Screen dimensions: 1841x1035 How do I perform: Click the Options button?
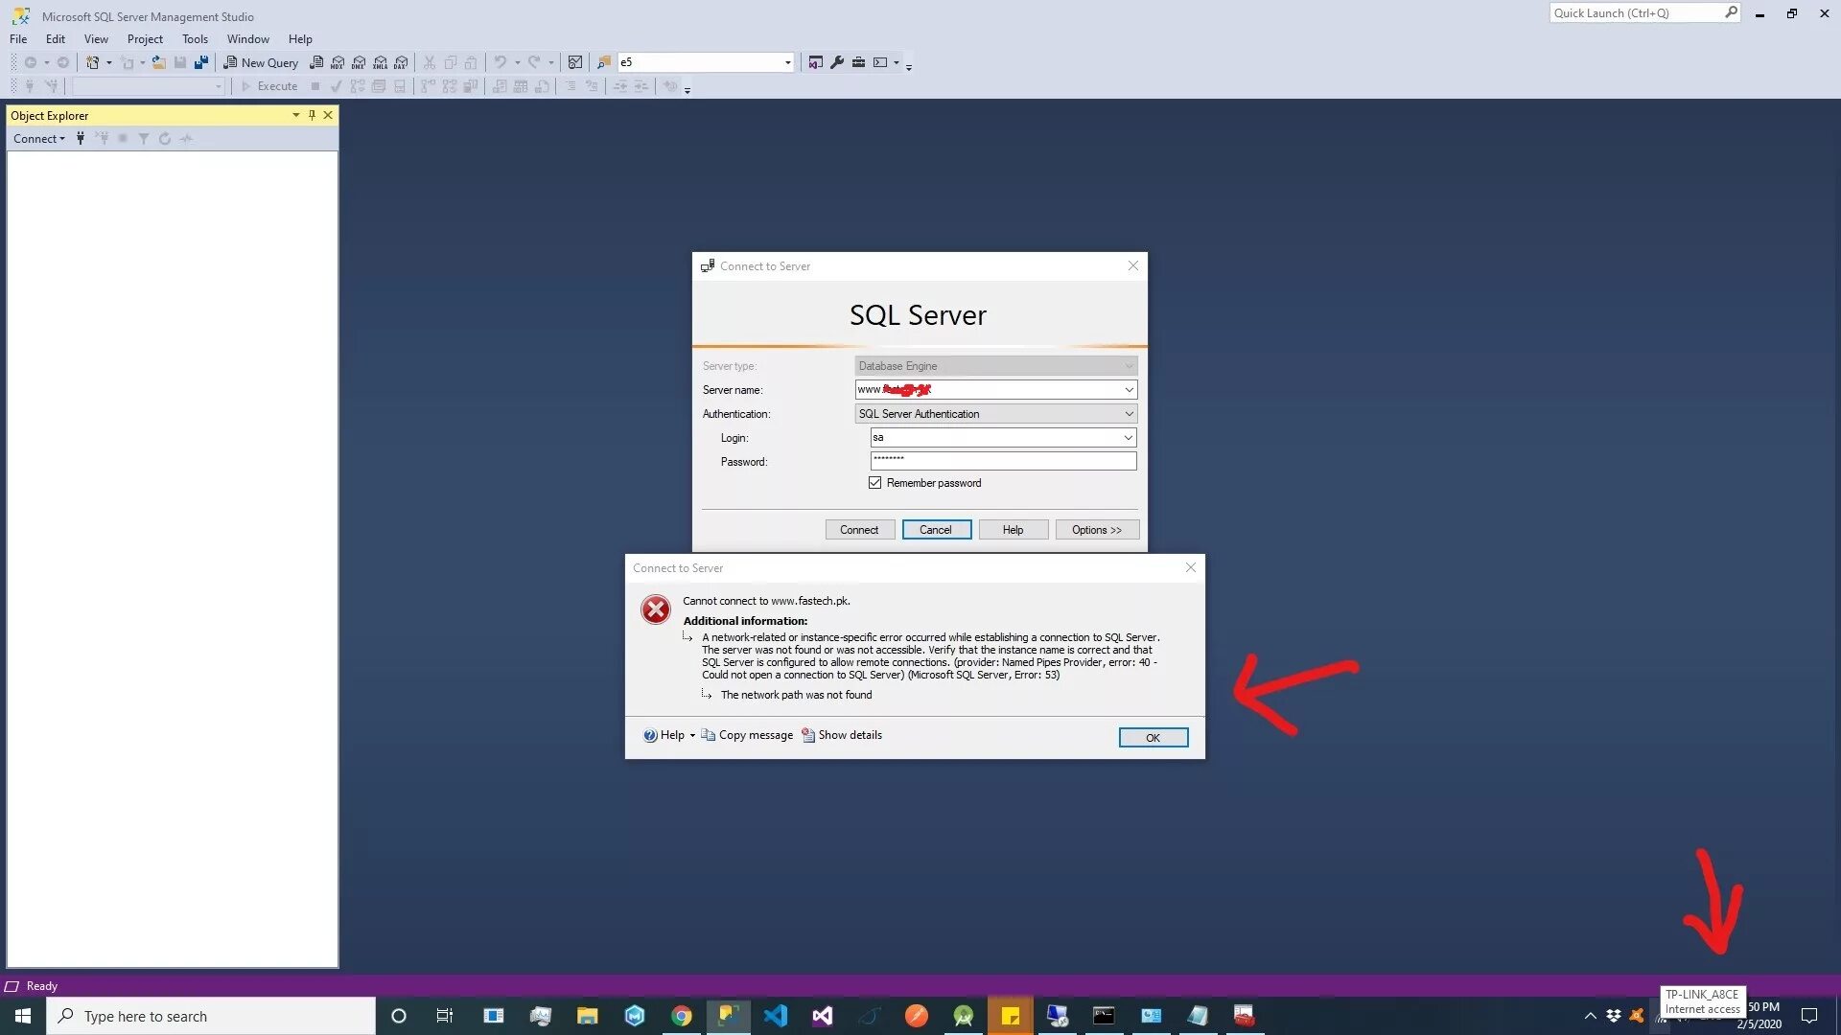point(1096,528)
